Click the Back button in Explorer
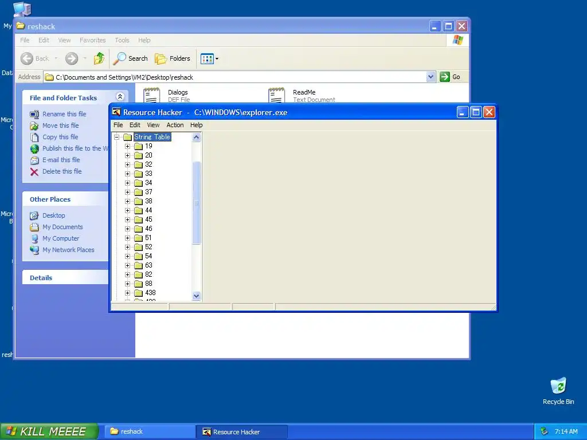 [35, 58]
